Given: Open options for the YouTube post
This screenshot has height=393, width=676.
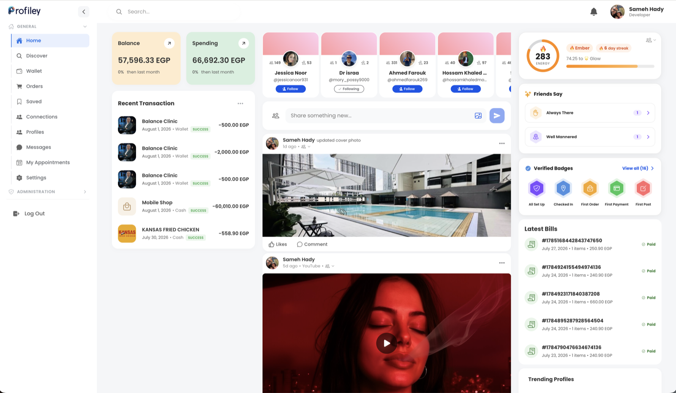Looking at the screenshot, I should 502,263.
